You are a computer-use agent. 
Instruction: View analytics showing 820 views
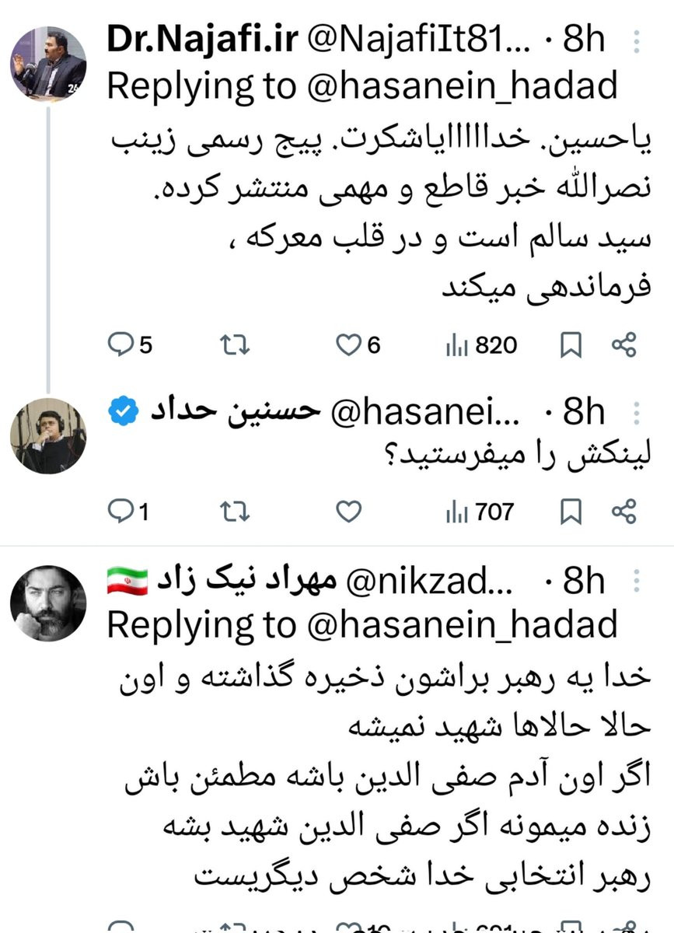[x=481, y=345]
